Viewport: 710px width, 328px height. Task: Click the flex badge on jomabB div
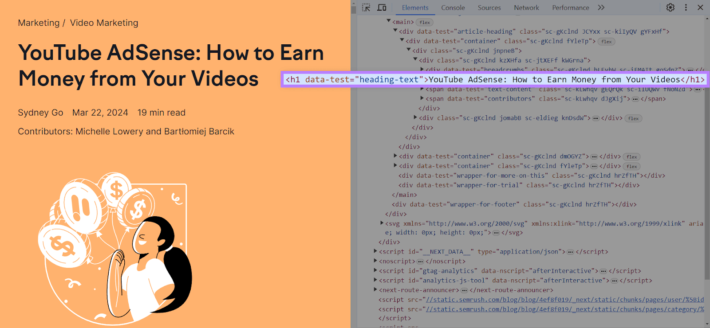tap(633, 118)
